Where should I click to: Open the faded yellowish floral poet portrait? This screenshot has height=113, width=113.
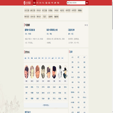tap(32, 72)
